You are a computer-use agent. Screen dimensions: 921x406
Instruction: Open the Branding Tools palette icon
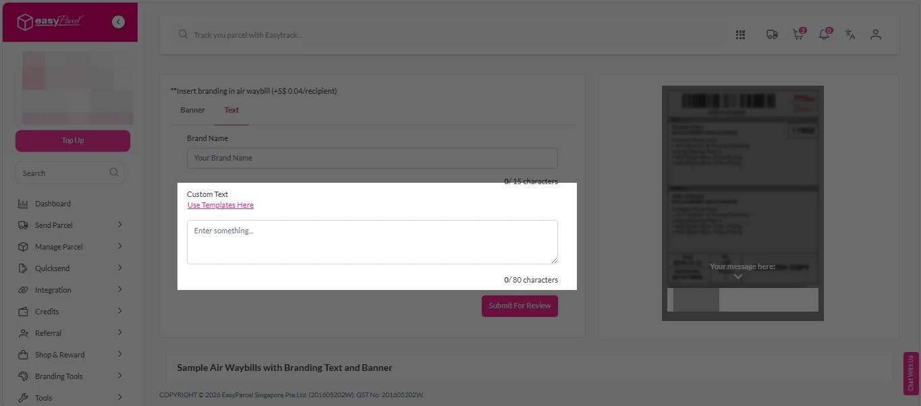coord(23,376)
